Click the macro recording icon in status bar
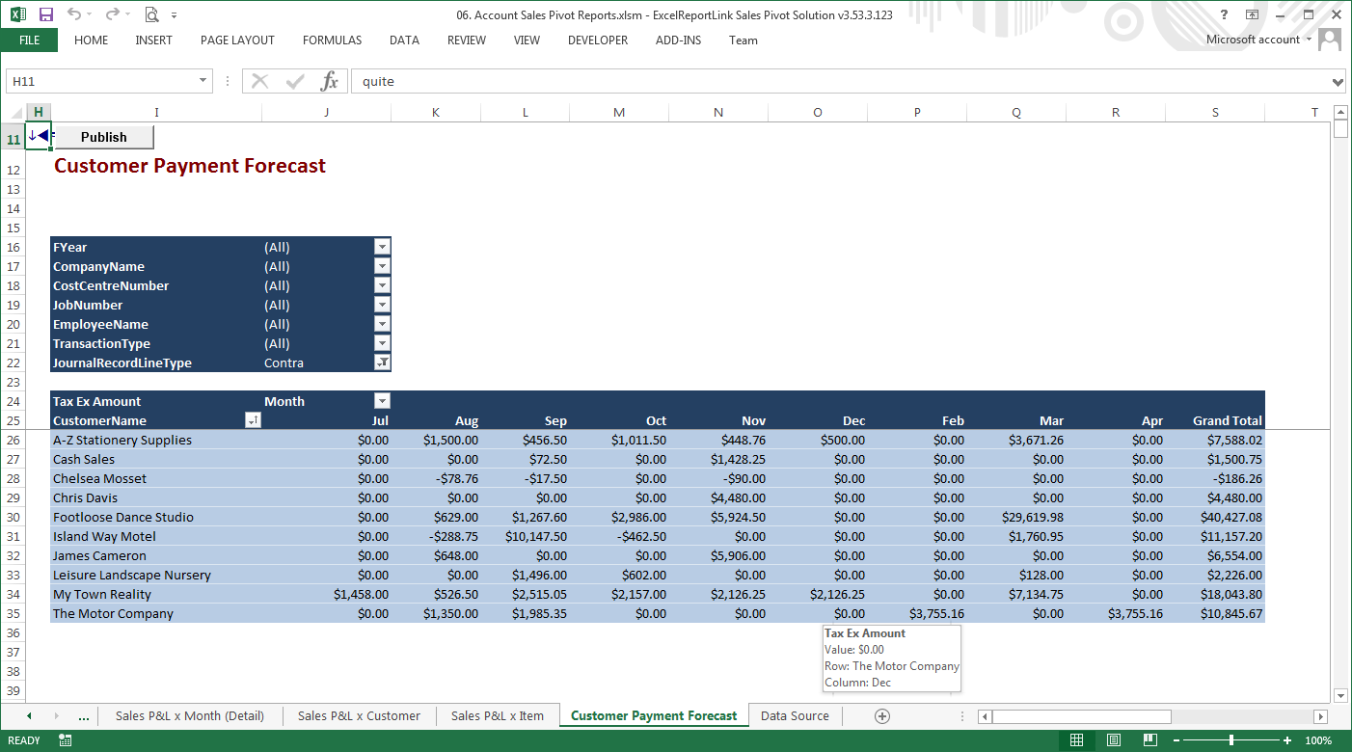This screenshot has width=1352, height=752. click(x=66, y=740)
